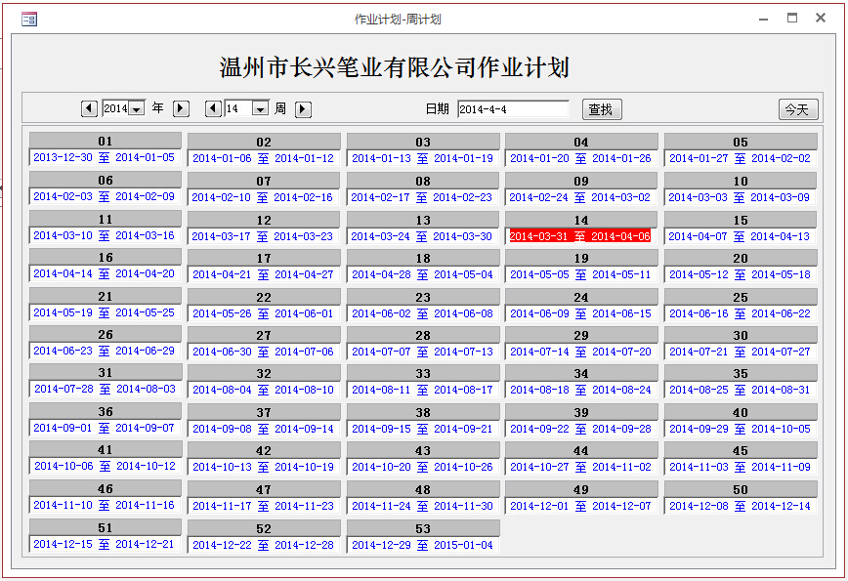Maximize the 作业计划-周计划 window
The height and width of the screenshot is (581, 848).
(x=792, y=18)
